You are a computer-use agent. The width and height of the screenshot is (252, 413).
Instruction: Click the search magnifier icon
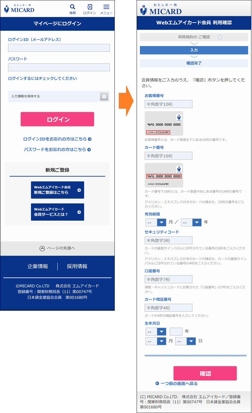coord(73,7)
